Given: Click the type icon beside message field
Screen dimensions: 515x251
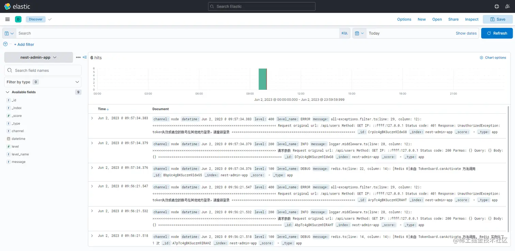Looking at the screenshot, I should click(x=9, y=162).
